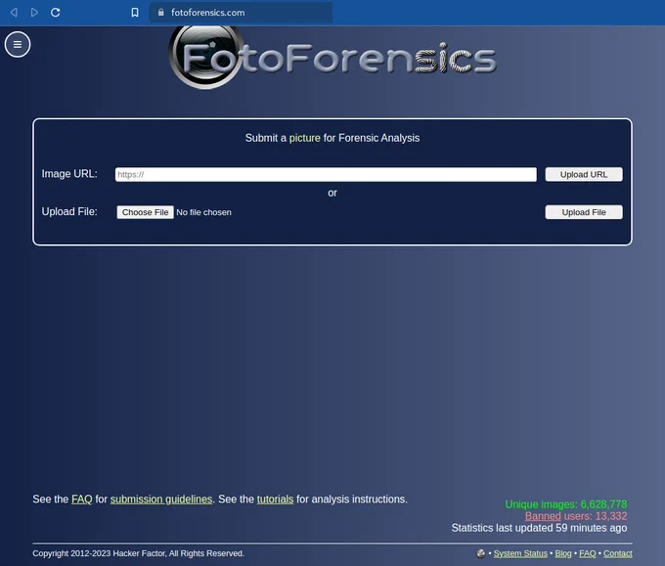This screenshot has width=665, height=566.
Task: Reload the page
Action: click(56, 13)
